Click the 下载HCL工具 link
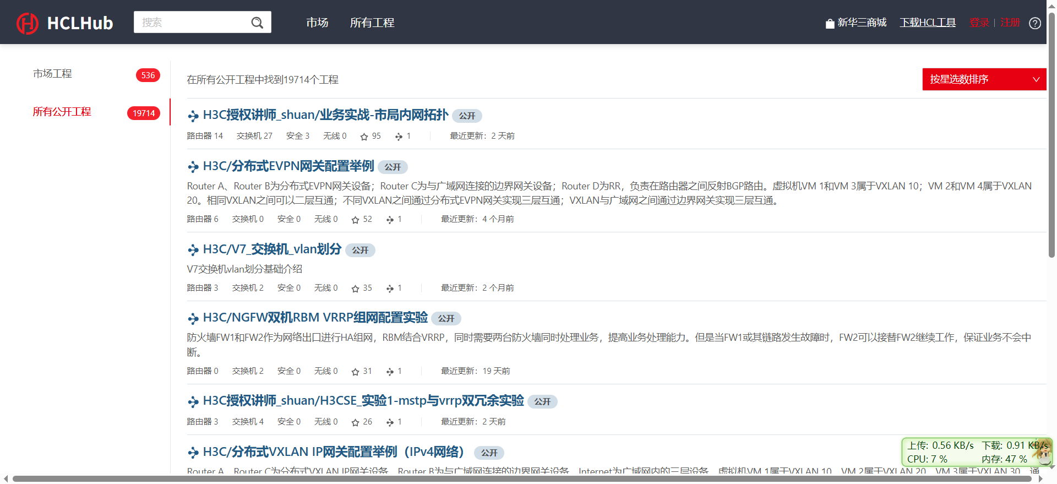This screenshot has width=1057, height=484. tap(928, 23)
